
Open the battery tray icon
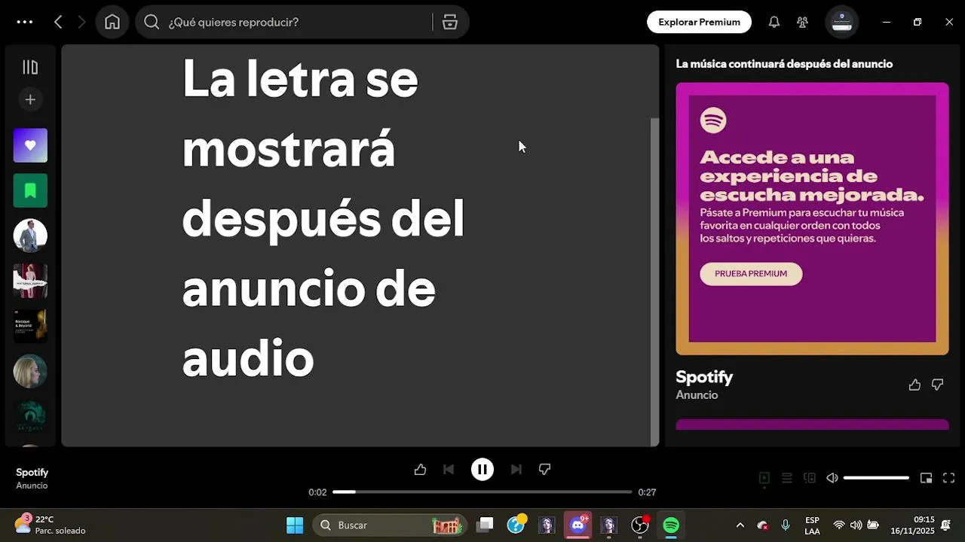[x=873, y=525]
